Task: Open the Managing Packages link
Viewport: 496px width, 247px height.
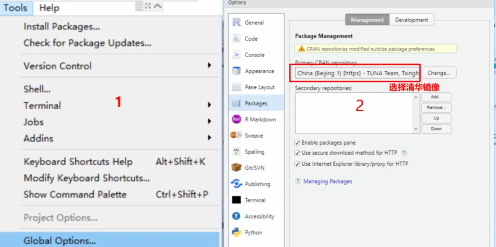Action: [328, 181]
